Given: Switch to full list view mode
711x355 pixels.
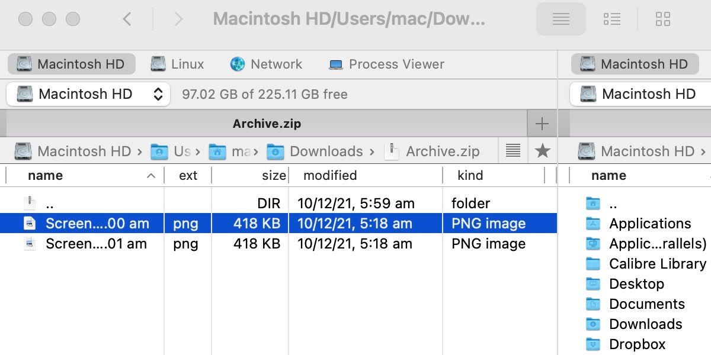Looking at the screenshot, I should click(561, 20).
